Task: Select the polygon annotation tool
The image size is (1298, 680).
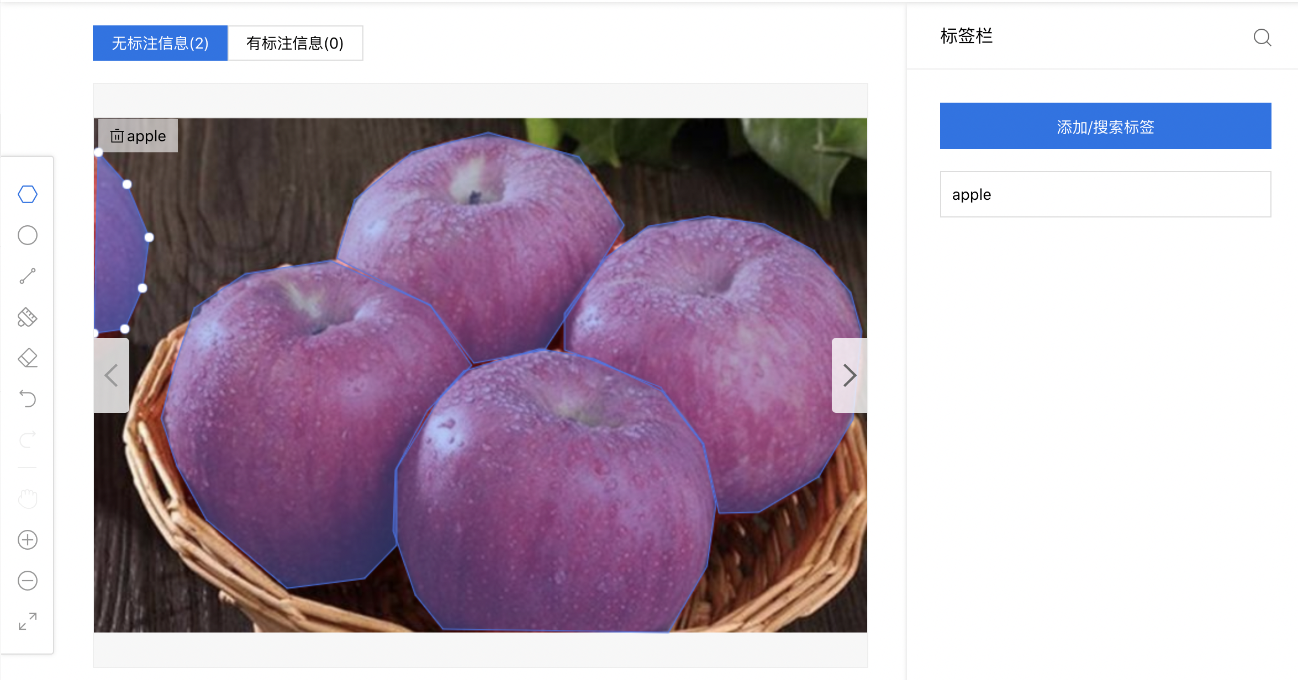Action: coord(28,194)
